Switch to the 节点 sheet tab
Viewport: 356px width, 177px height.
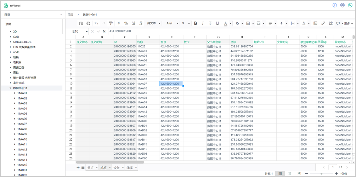(90, 168)
